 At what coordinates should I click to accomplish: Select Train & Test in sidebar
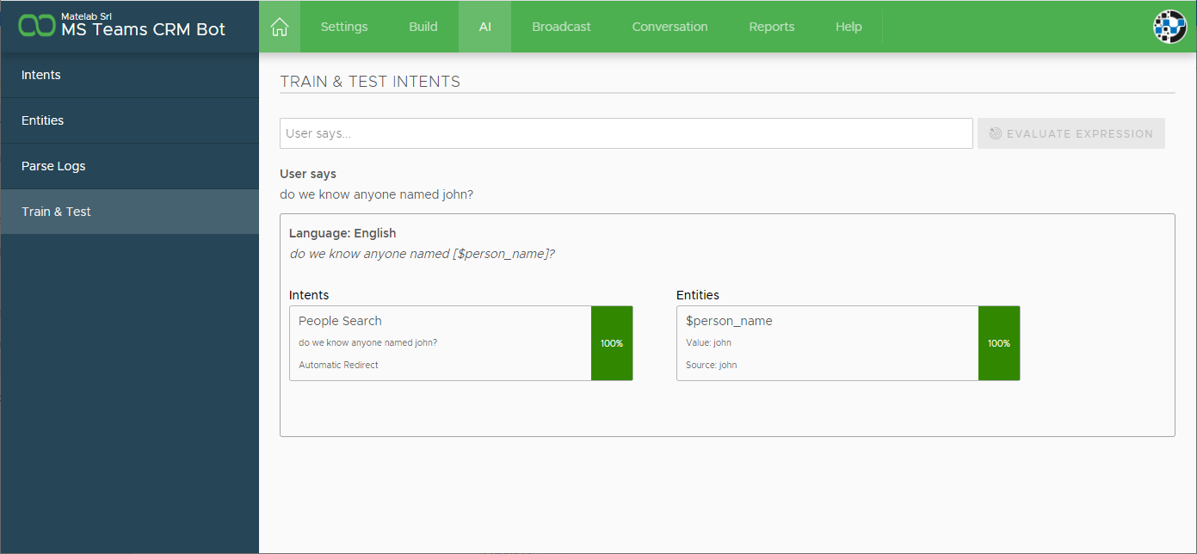click(x=129, y=212)
